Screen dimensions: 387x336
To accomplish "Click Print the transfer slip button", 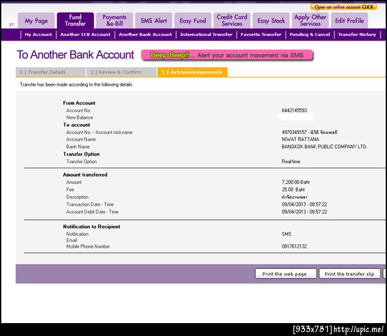I will coord(350,274).
